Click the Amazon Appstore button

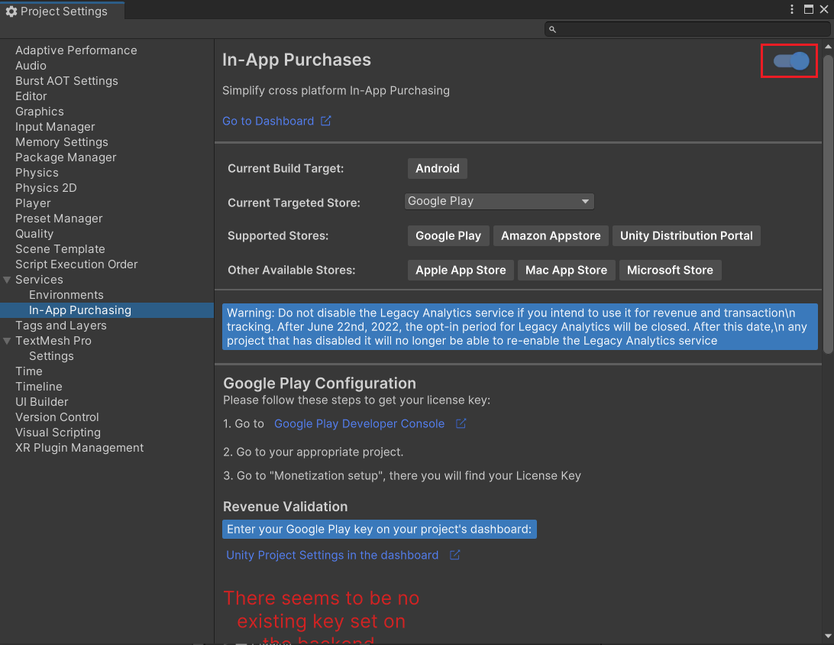[x=551, y=235]
